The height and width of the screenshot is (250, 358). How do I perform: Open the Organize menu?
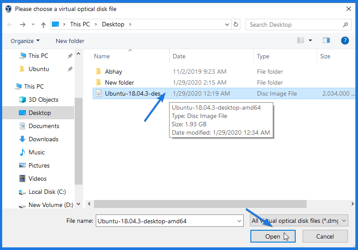click(25, 41)
